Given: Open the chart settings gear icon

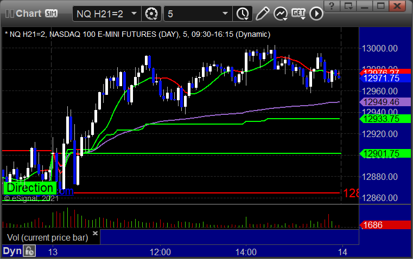Looking at the screenshot, I should 151,14.
